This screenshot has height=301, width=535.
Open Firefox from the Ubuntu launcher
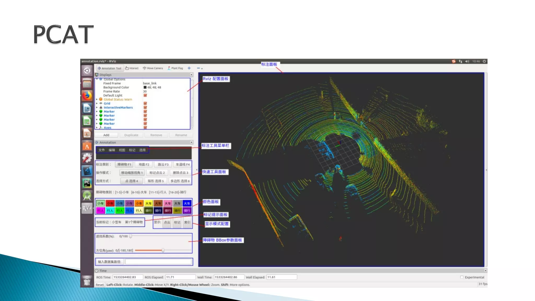87,96
